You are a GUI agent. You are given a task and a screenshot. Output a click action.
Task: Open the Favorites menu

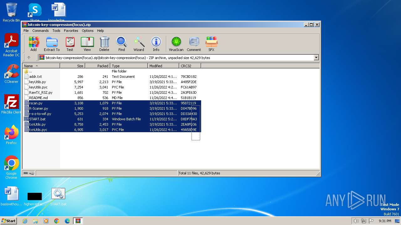[71, 31]
